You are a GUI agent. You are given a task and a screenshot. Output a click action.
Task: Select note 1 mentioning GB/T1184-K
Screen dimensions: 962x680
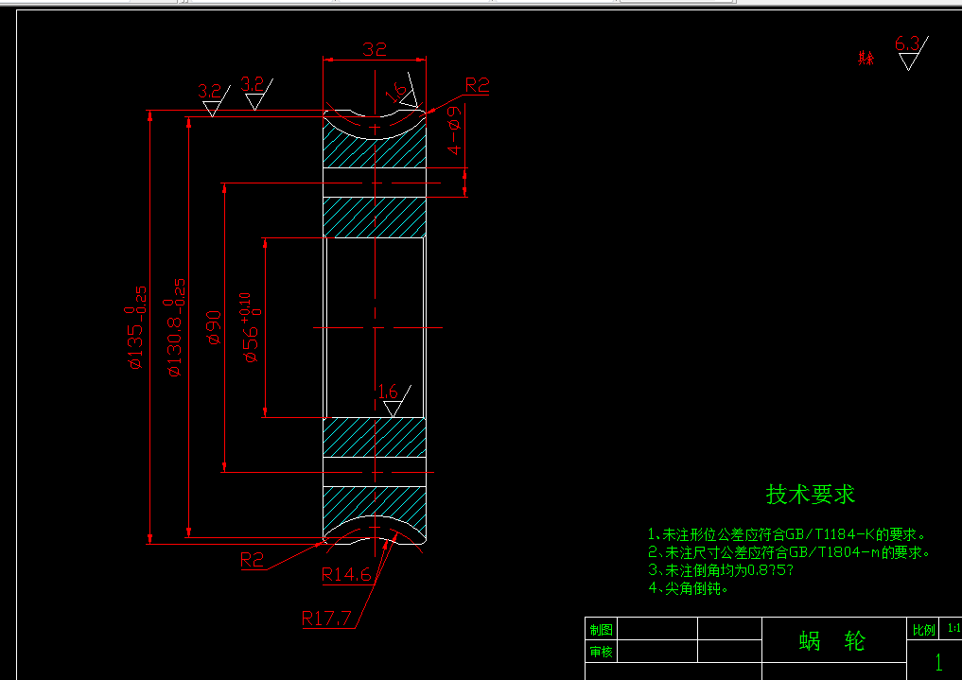787,534
